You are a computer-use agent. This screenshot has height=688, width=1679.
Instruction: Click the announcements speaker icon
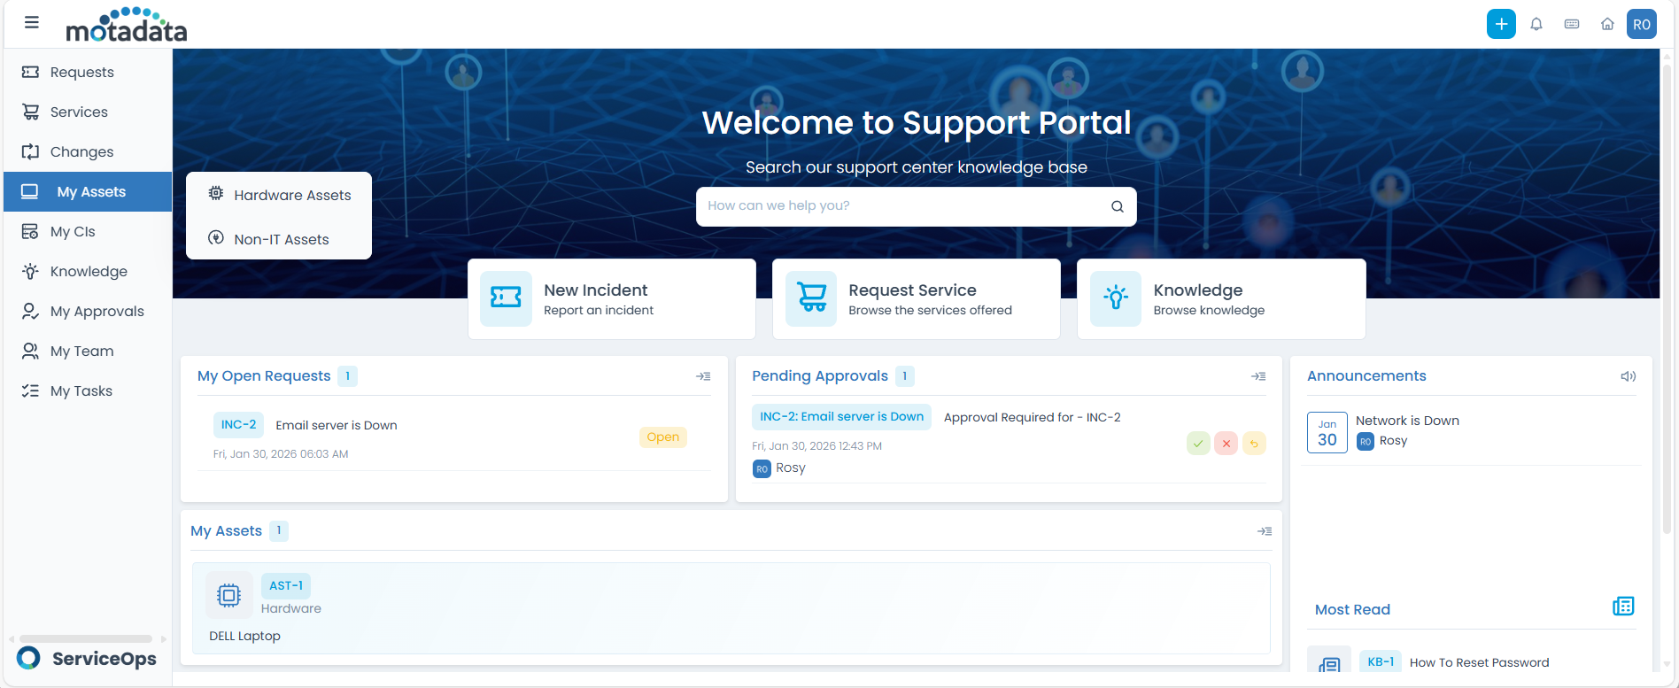coord(1628,376)
